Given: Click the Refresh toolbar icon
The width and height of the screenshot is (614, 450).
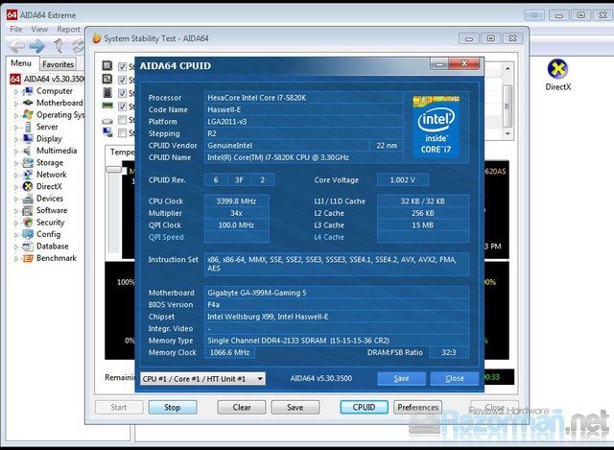Looking at the screenshot, I should 79,46.
